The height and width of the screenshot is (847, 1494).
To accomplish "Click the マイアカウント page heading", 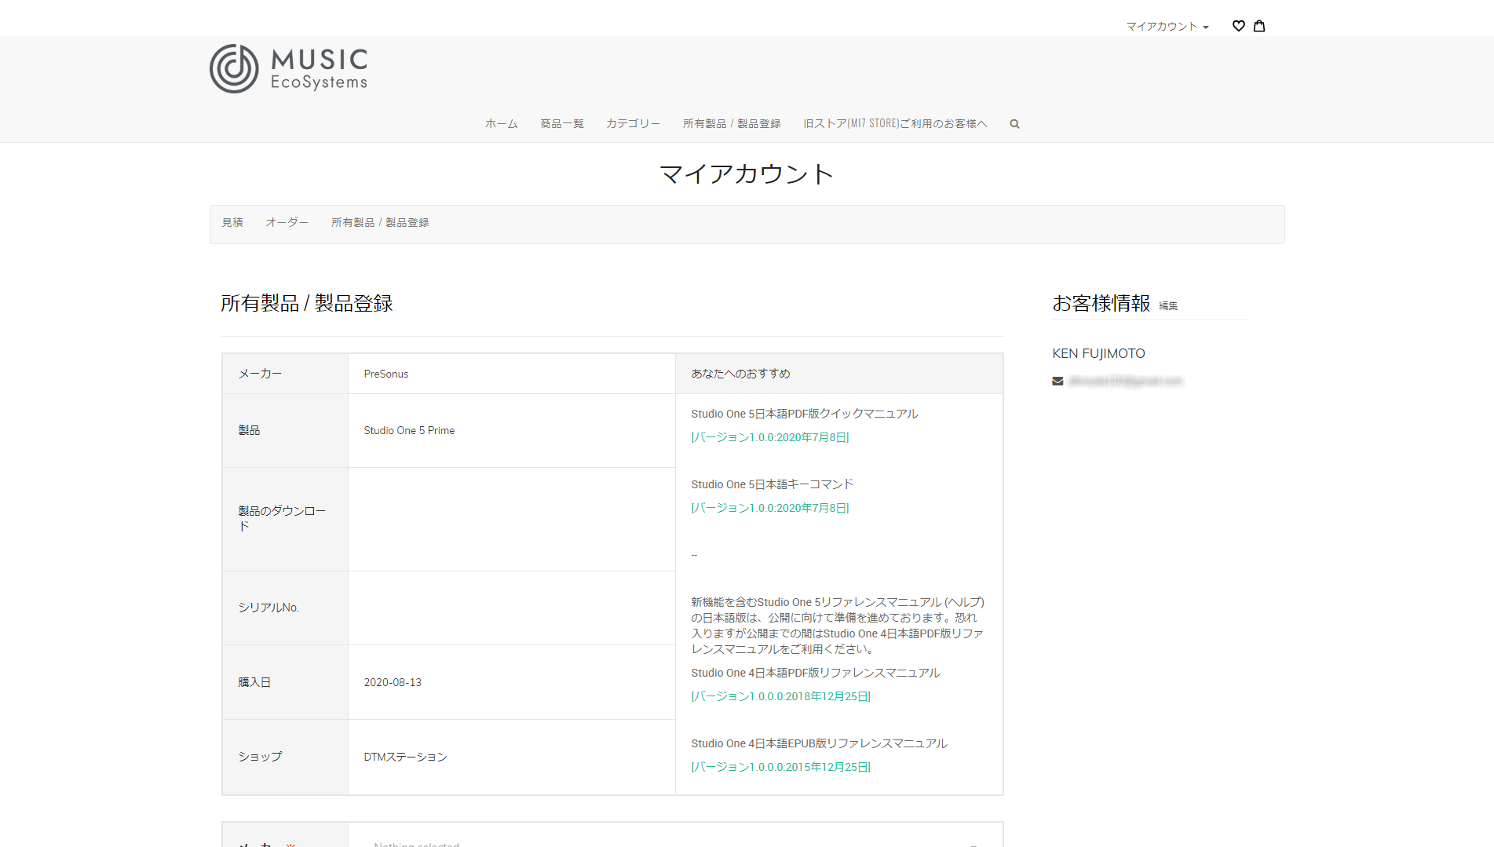I will click(747, 174).
